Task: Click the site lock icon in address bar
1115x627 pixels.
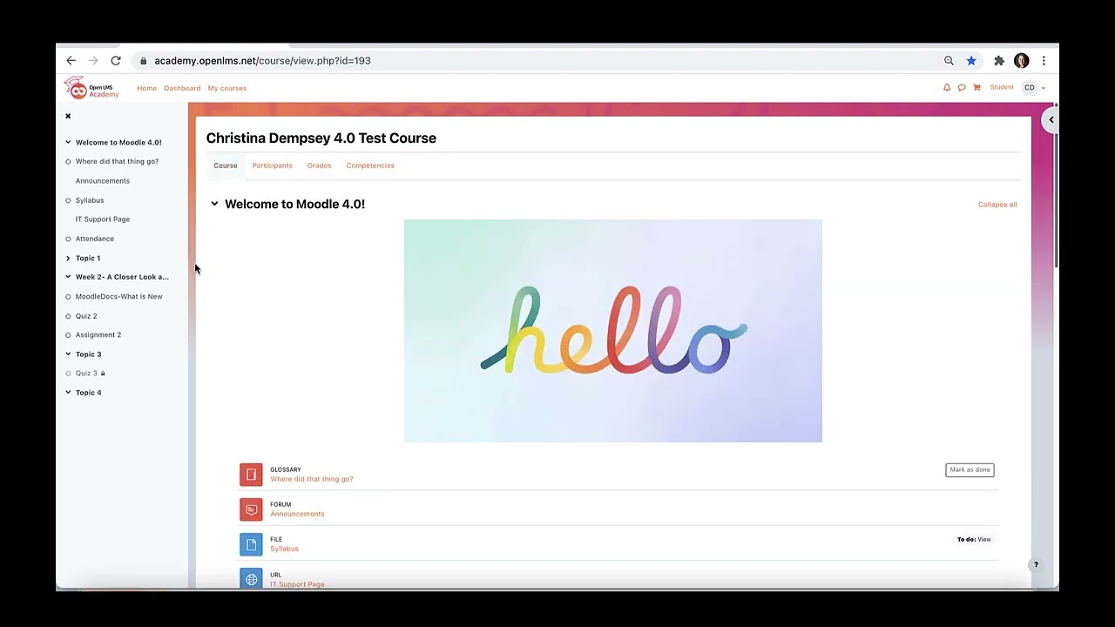Action: pos(143,61)
